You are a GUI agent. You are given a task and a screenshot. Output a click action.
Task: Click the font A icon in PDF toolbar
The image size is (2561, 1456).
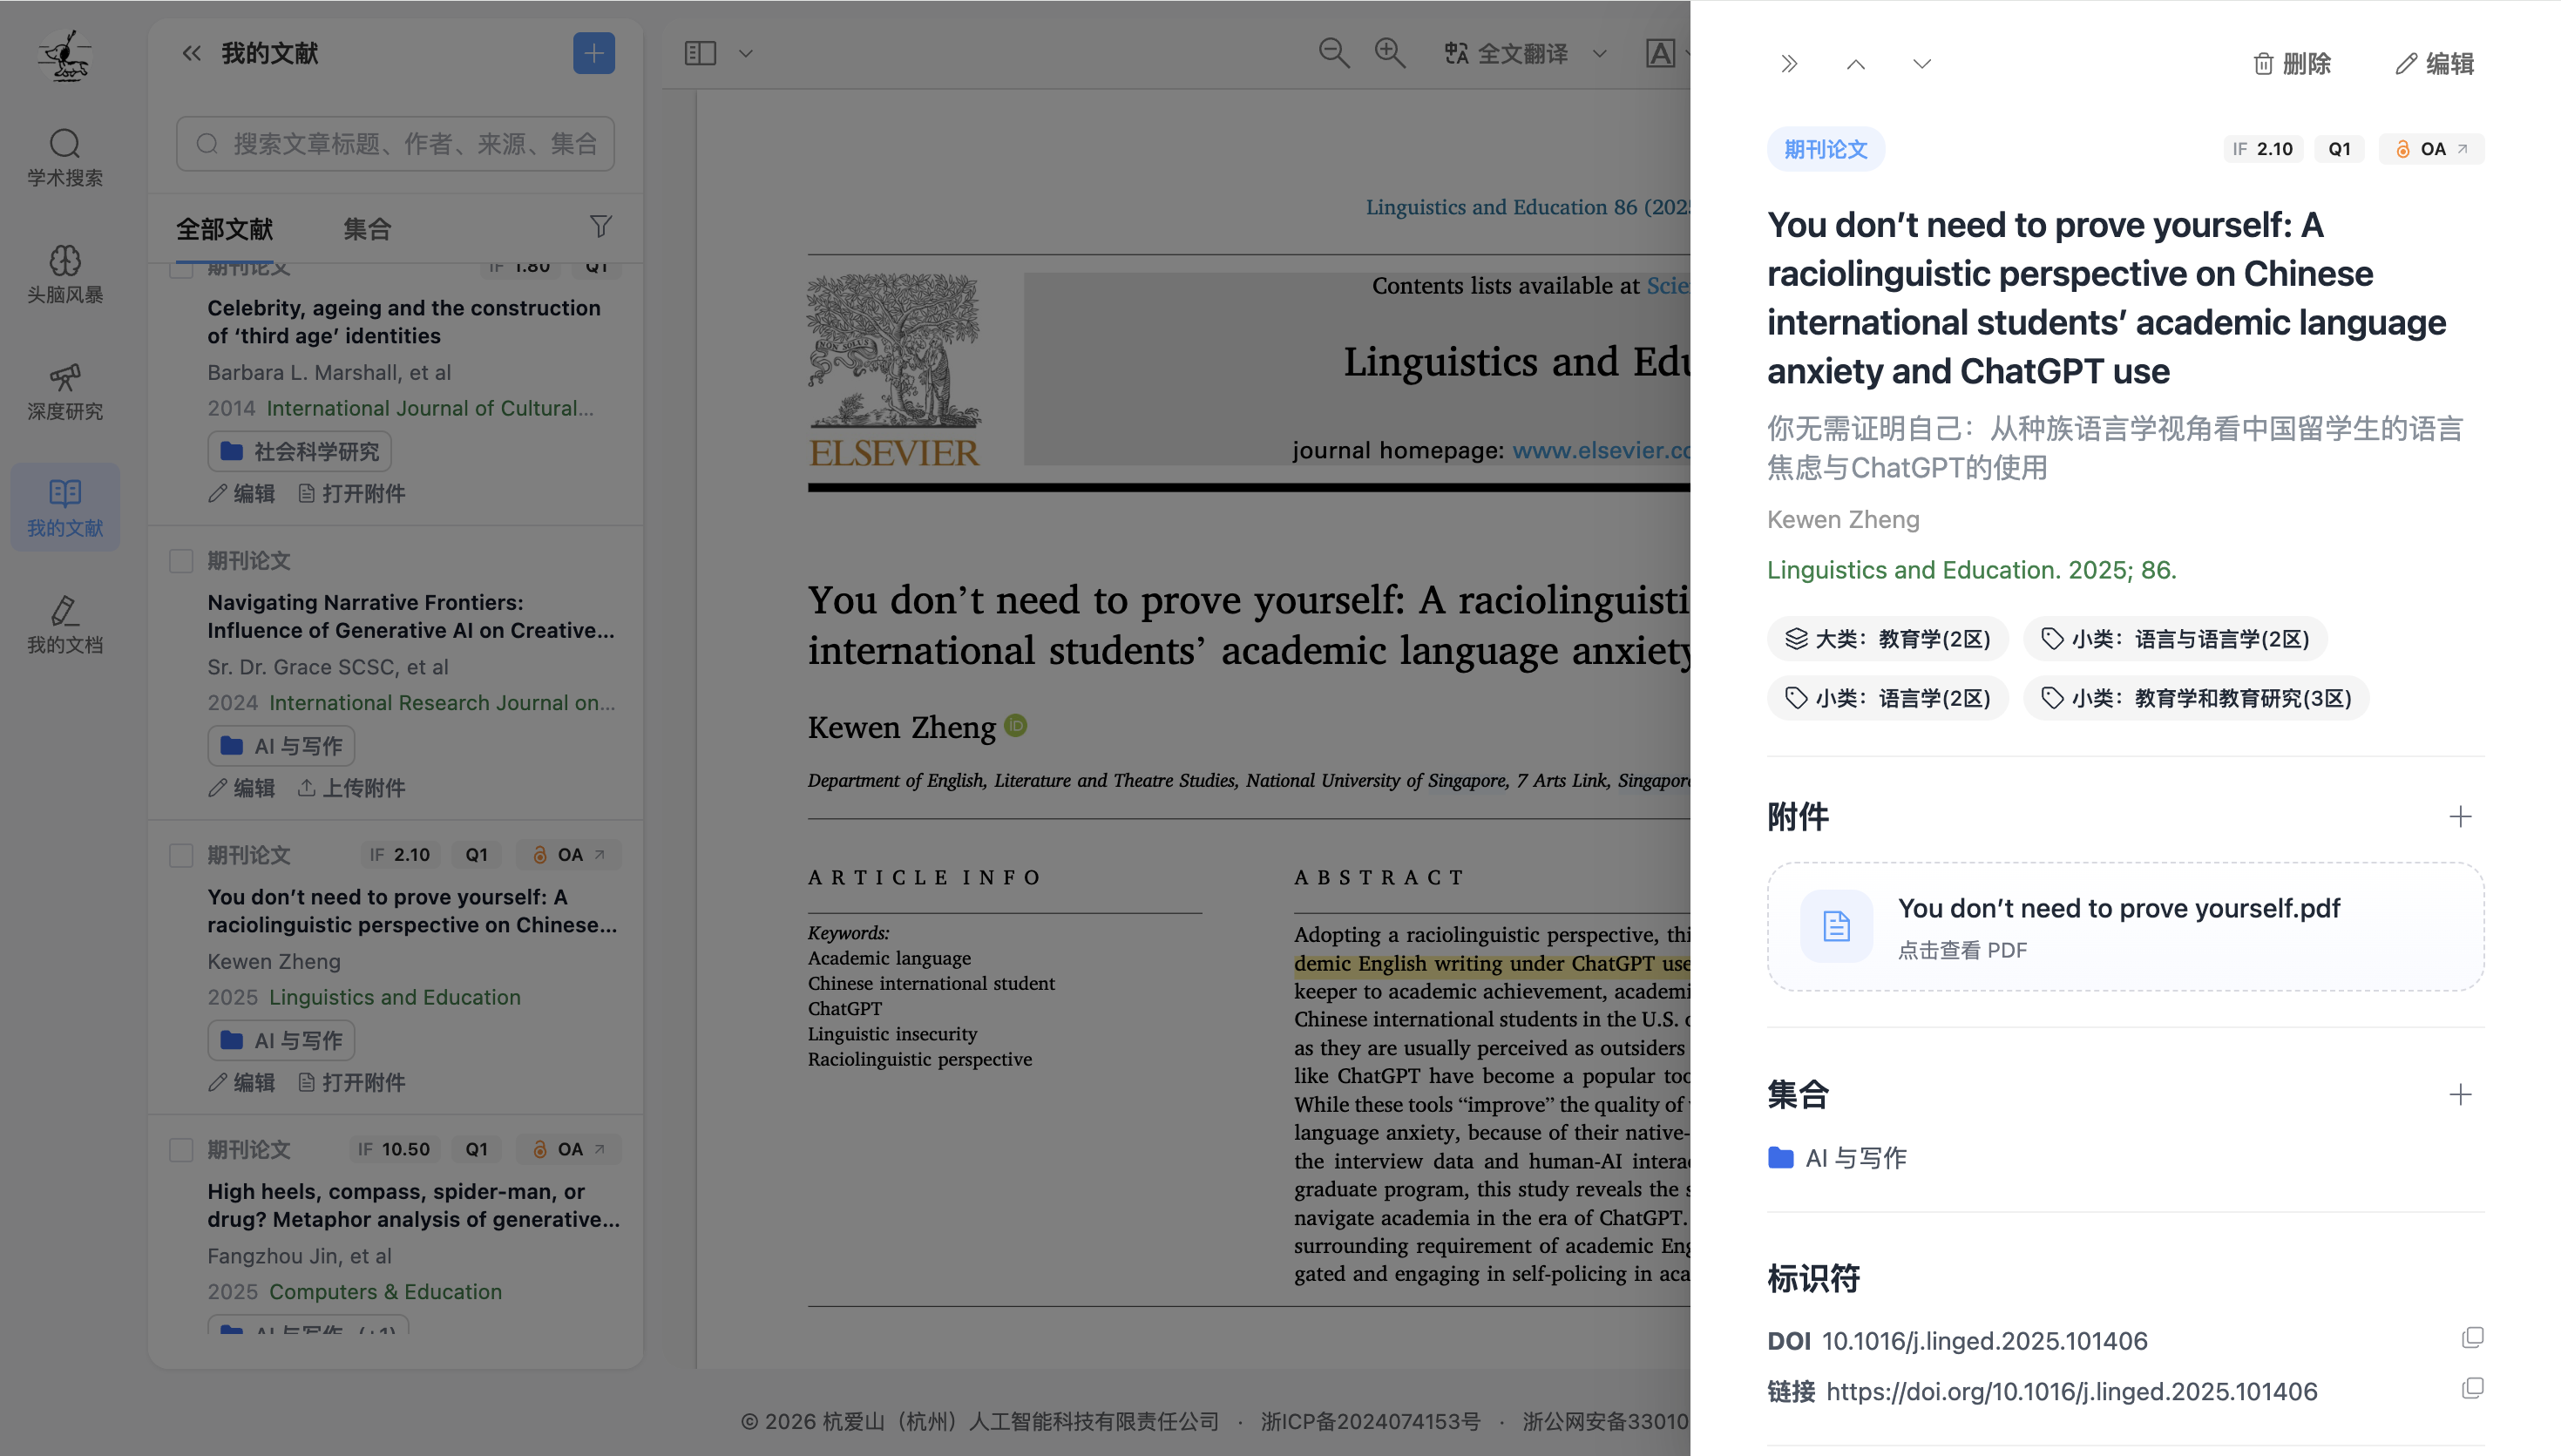pyautogui.click(x=1660, y=53)
